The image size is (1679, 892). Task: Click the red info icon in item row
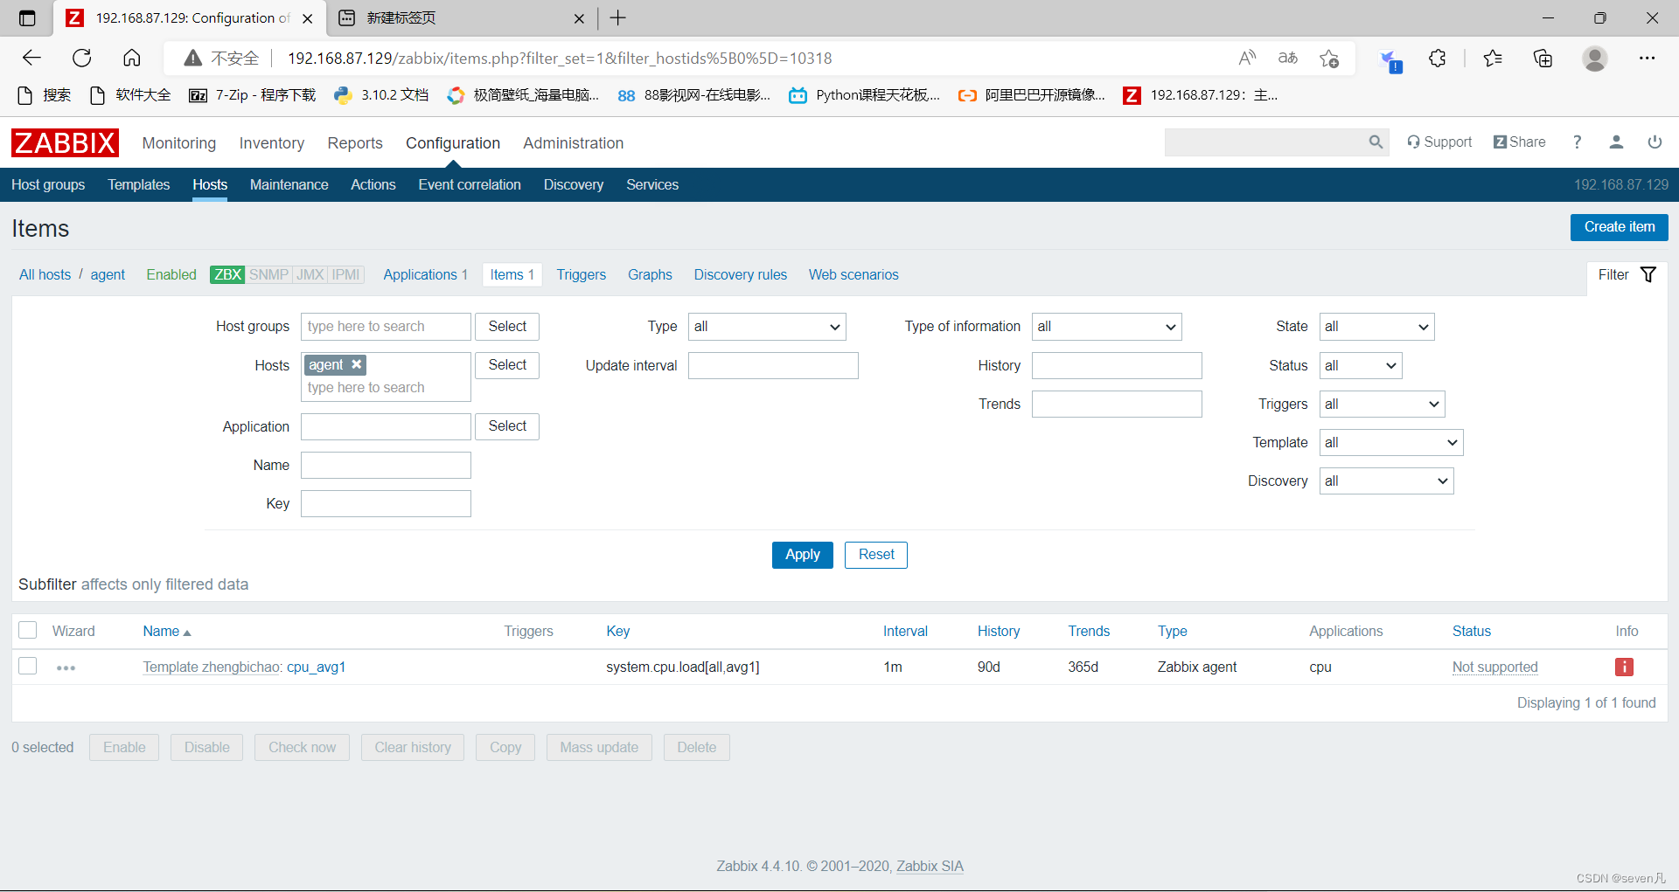coord(1624,667)
